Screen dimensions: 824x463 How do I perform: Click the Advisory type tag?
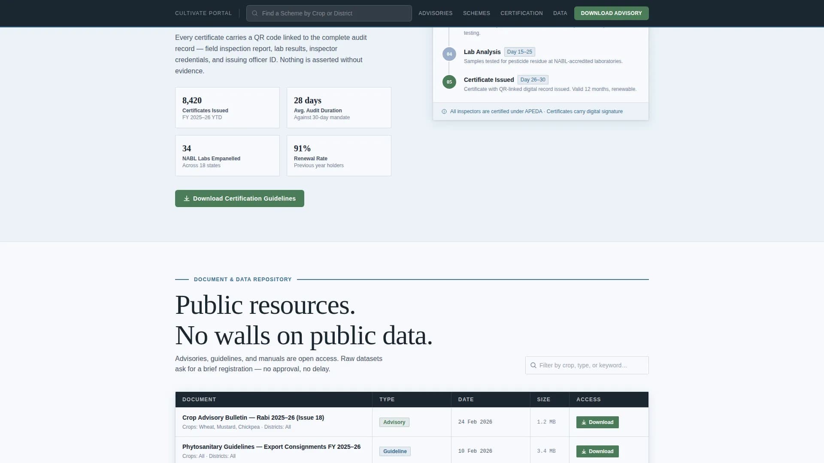pyautogui.click(x=394, y=422)
